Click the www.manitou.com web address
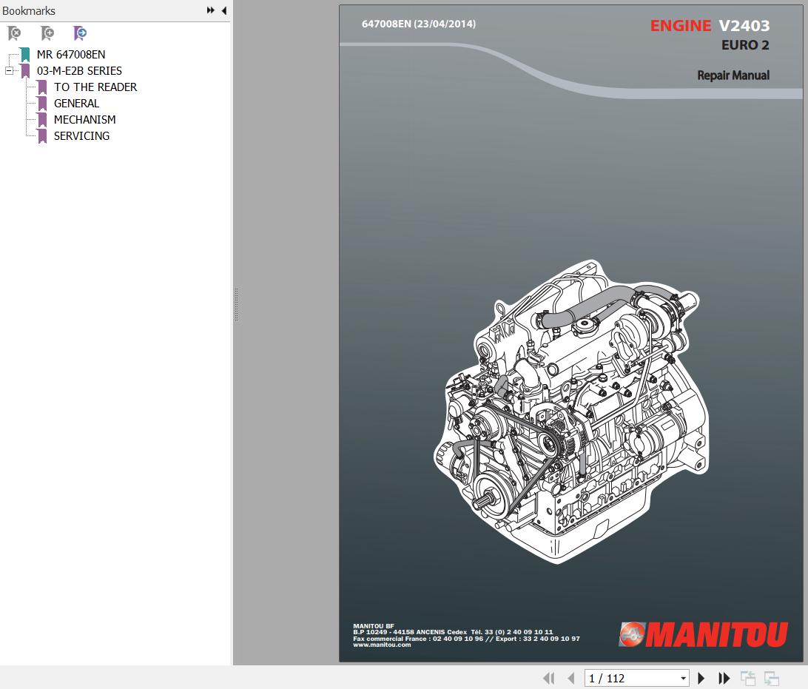 click(x=382, y=645)
